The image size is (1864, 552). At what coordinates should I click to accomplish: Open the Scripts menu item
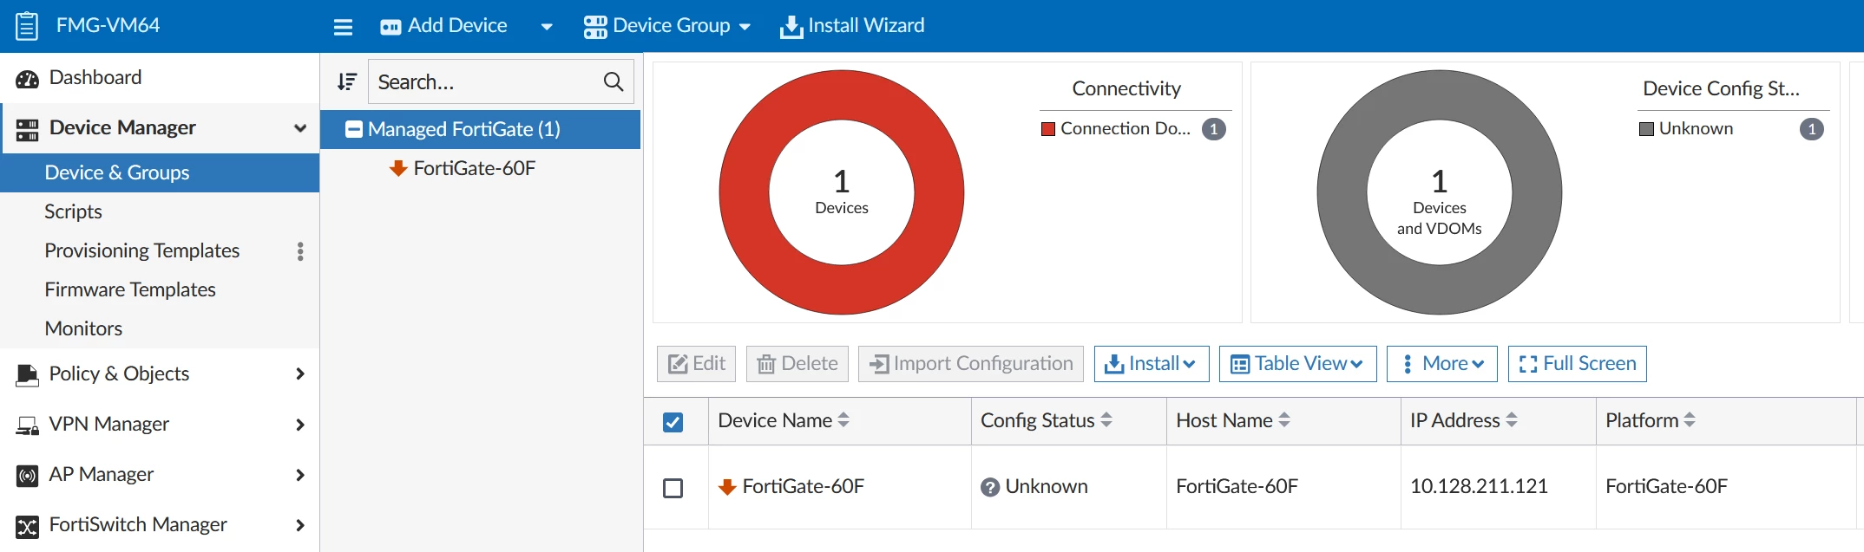160,211
